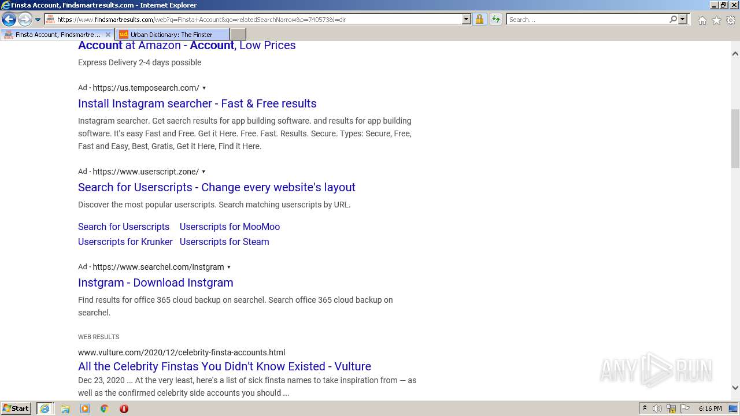The width and height of the screenshot is (740, 416).
Task: View the security lock report icon
Action: point(479,19)
